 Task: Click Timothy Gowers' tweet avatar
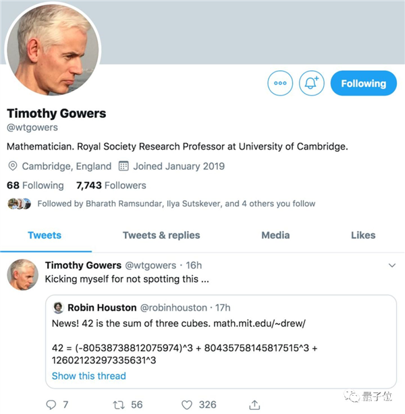click(x=22, y=275)
